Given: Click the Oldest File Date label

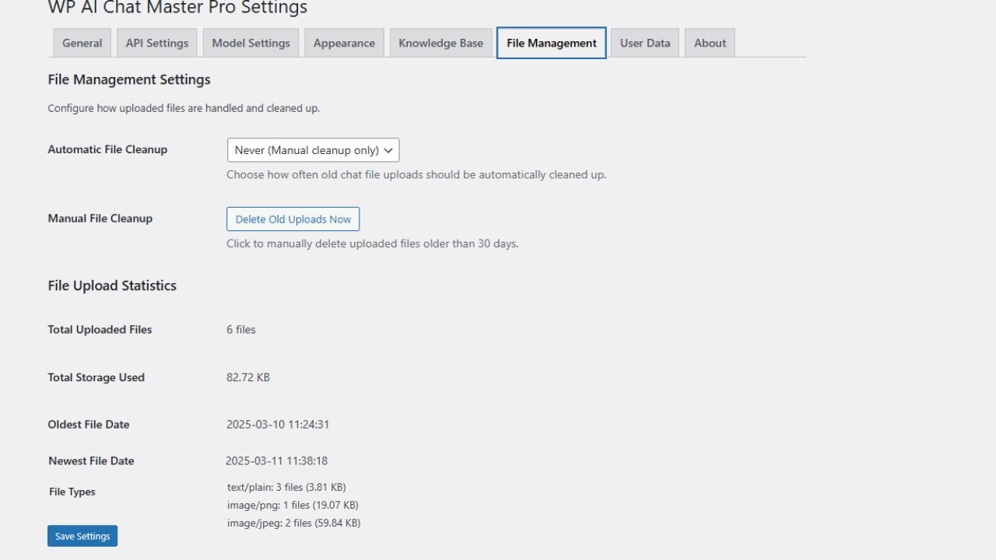Looking at the screenshot, I should tap(89, 425).
